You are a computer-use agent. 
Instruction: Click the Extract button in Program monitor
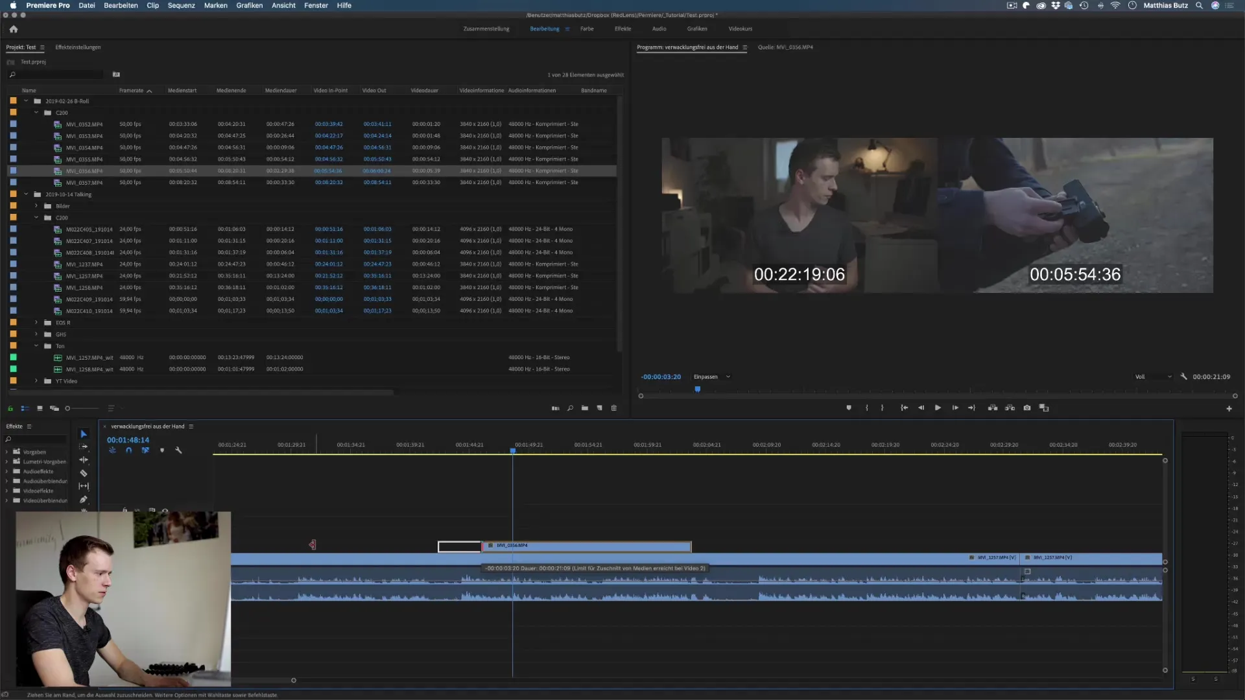coord(1010,408)
